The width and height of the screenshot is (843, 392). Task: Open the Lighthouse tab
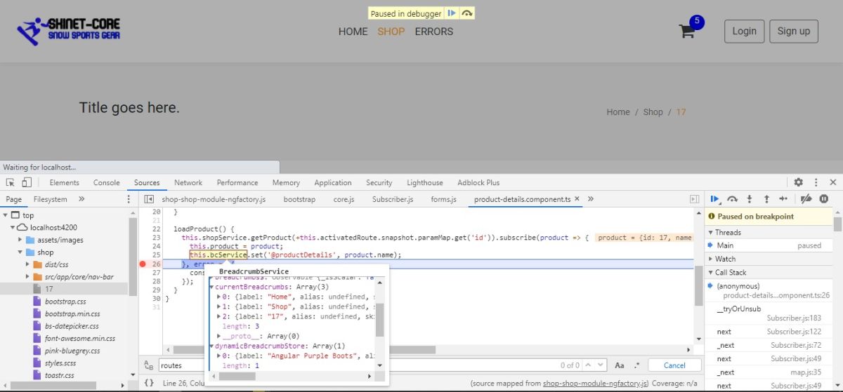click(425, 182)
